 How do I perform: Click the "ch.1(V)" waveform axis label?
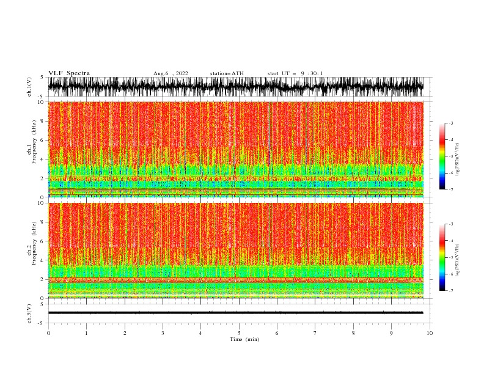29,87
